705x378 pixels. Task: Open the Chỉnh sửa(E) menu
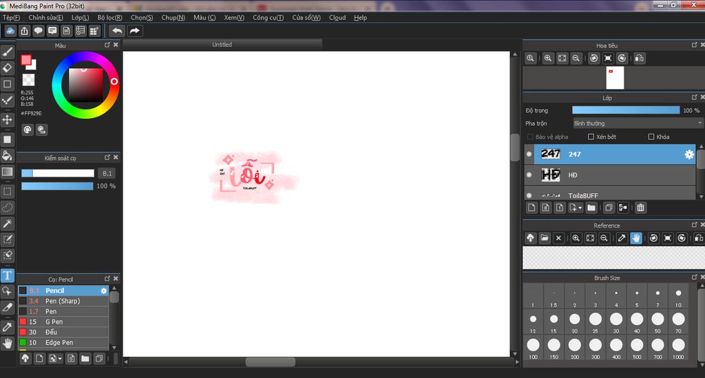coord(45,17)
